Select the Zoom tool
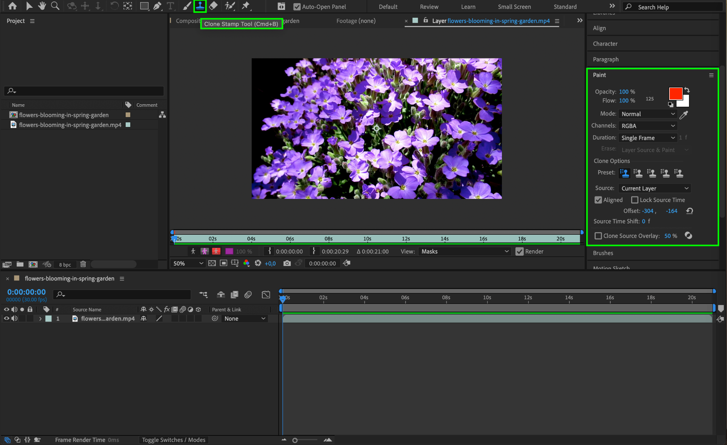Screen dimensions: 727x445 pos(55,6)
